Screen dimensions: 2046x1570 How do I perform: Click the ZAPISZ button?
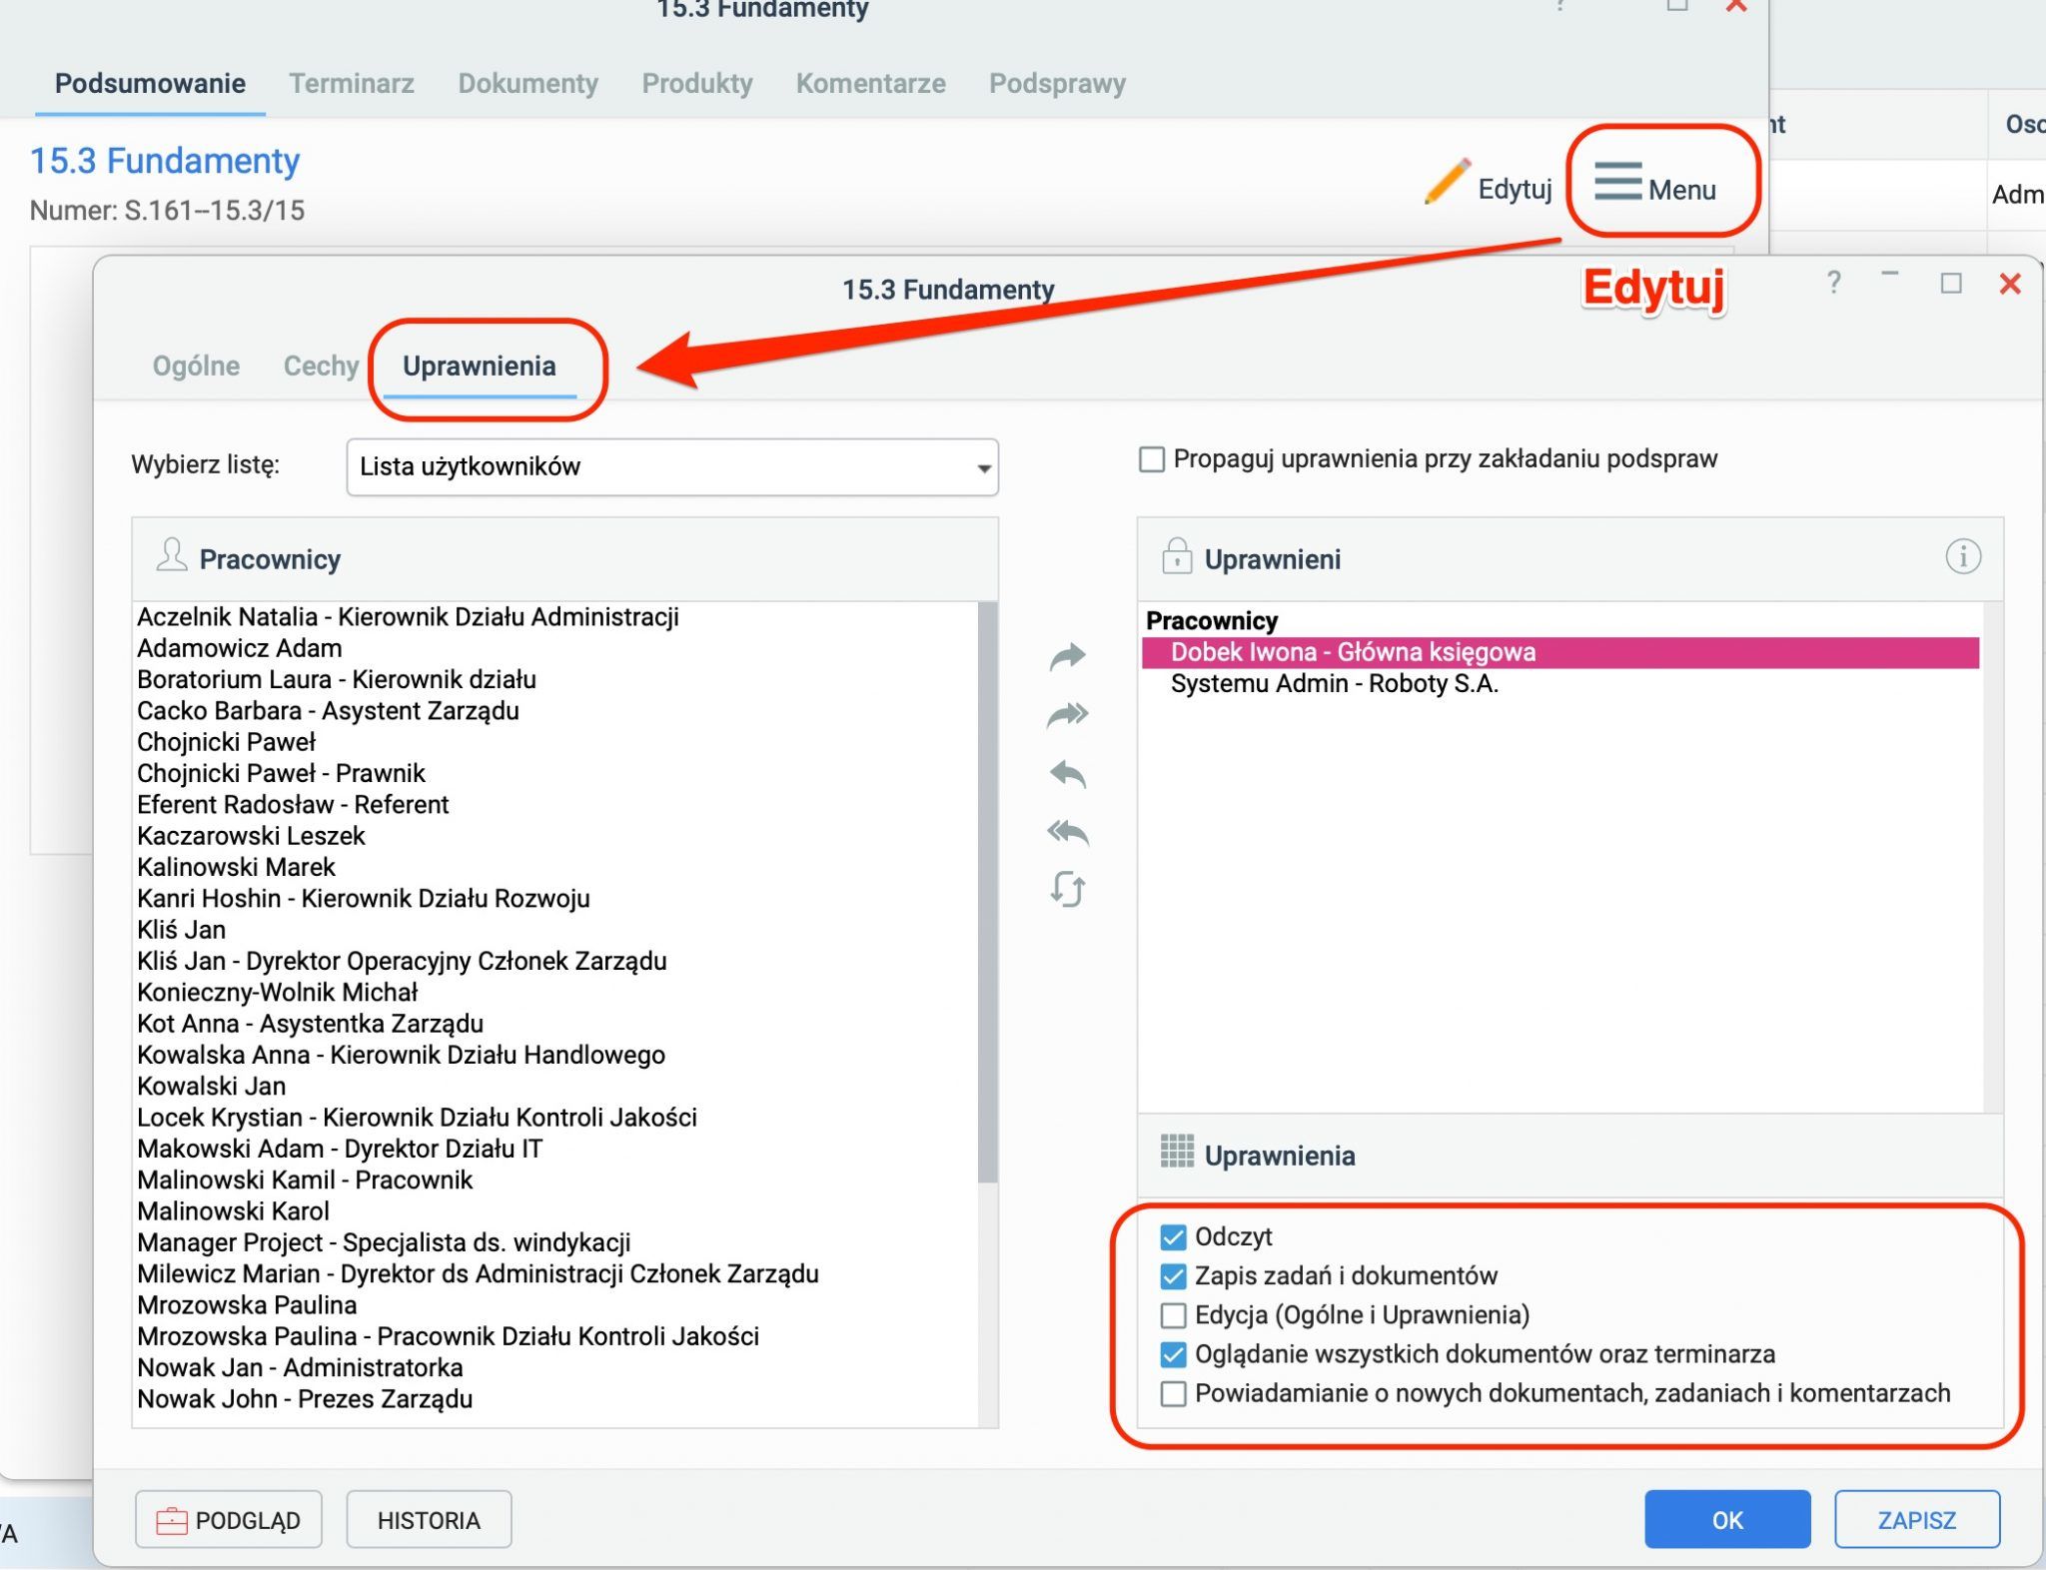point(1917,1520)
